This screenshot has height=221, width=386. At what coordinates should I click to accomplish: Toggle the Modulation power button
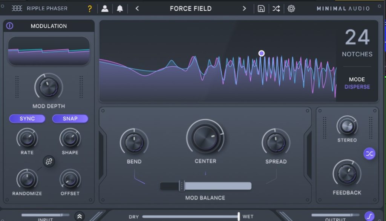pos(10,26)
